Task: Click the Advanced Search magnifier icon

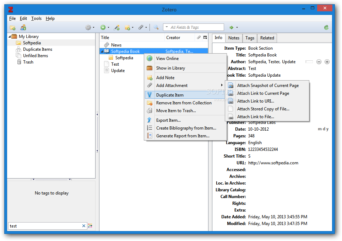Action: pos(156,27)
